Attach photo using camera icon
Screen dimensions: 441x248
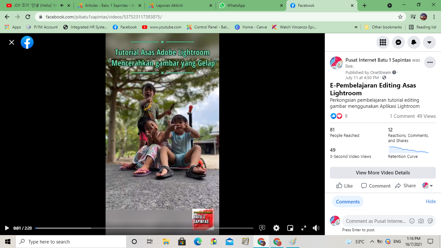pos(421,221)
